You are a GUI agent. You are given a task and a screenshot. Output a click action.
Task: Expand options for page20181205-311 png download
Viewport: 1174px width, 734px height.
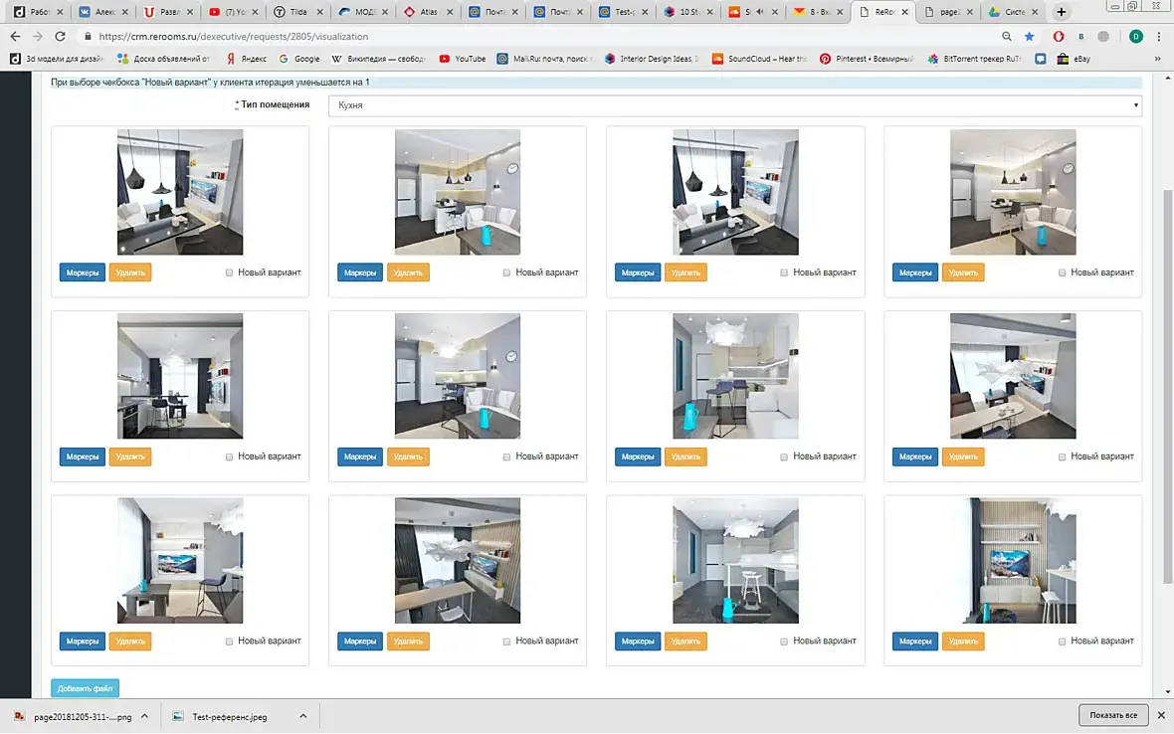[x=144, y=716]
